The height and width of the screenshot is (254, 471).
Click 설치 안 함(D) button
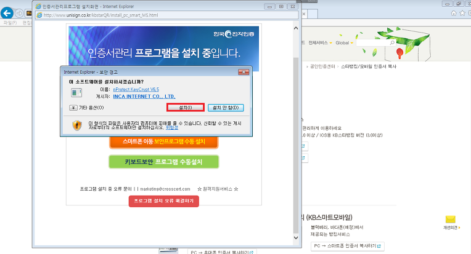pos(226,108)
